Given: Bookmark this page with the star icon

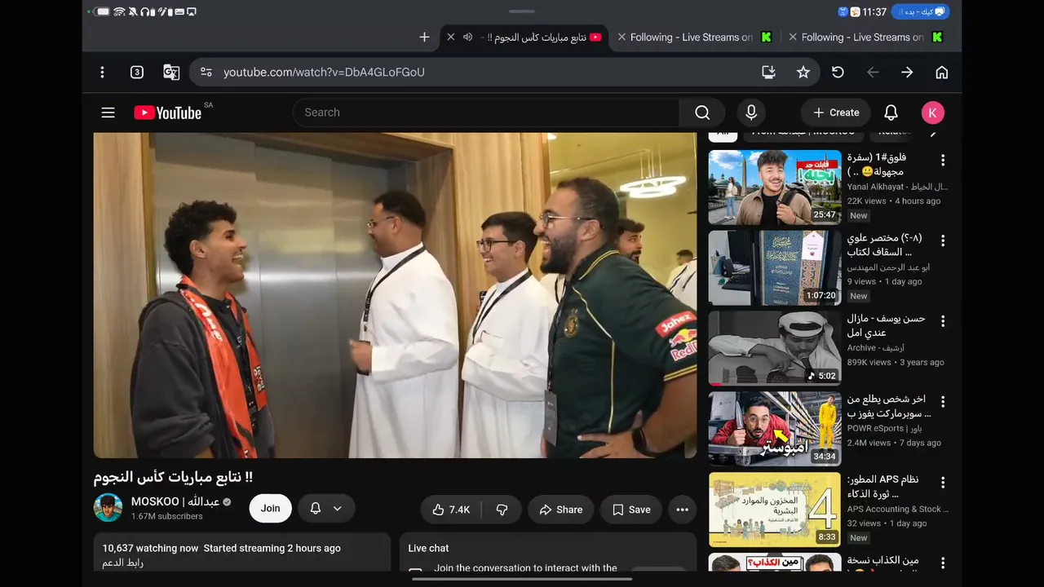Looking at the screenshot, I should coord(803,73).
